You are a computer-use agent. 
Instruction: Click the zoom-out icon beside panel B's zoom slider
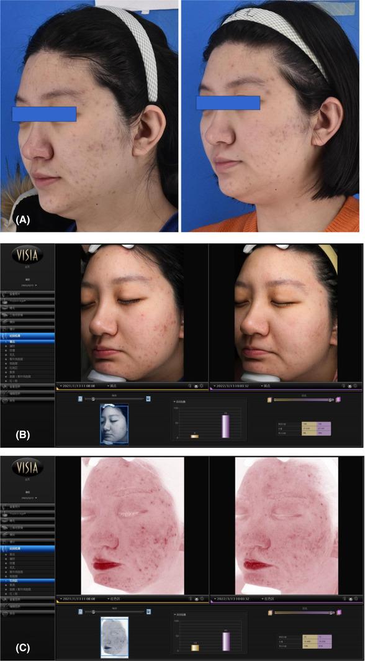click(x=80, y=398)
